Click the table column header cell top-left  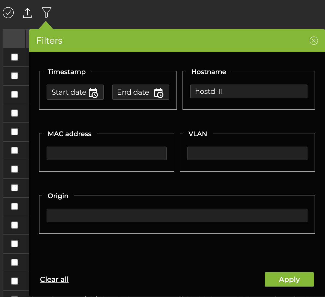point(14,38)
